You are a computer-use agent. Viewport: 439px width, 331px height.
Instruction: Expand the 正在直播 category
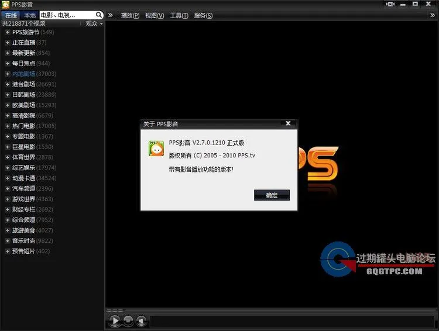coord(8,43)
